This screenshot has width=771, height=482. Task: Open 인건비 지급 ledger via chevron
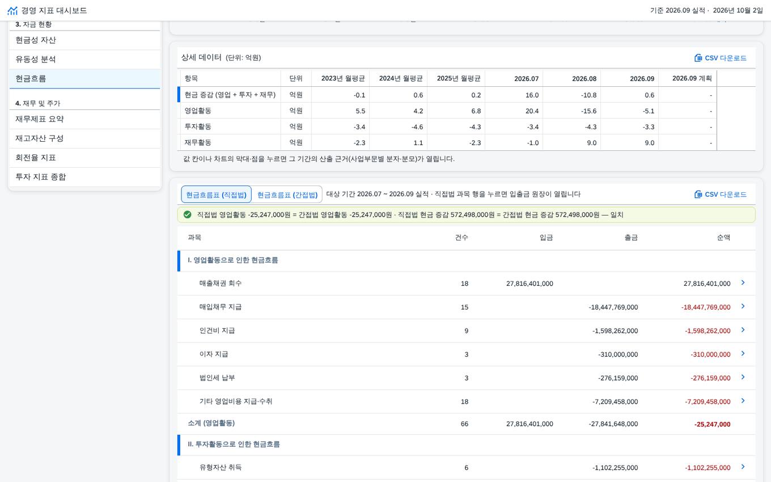(743, 331)
